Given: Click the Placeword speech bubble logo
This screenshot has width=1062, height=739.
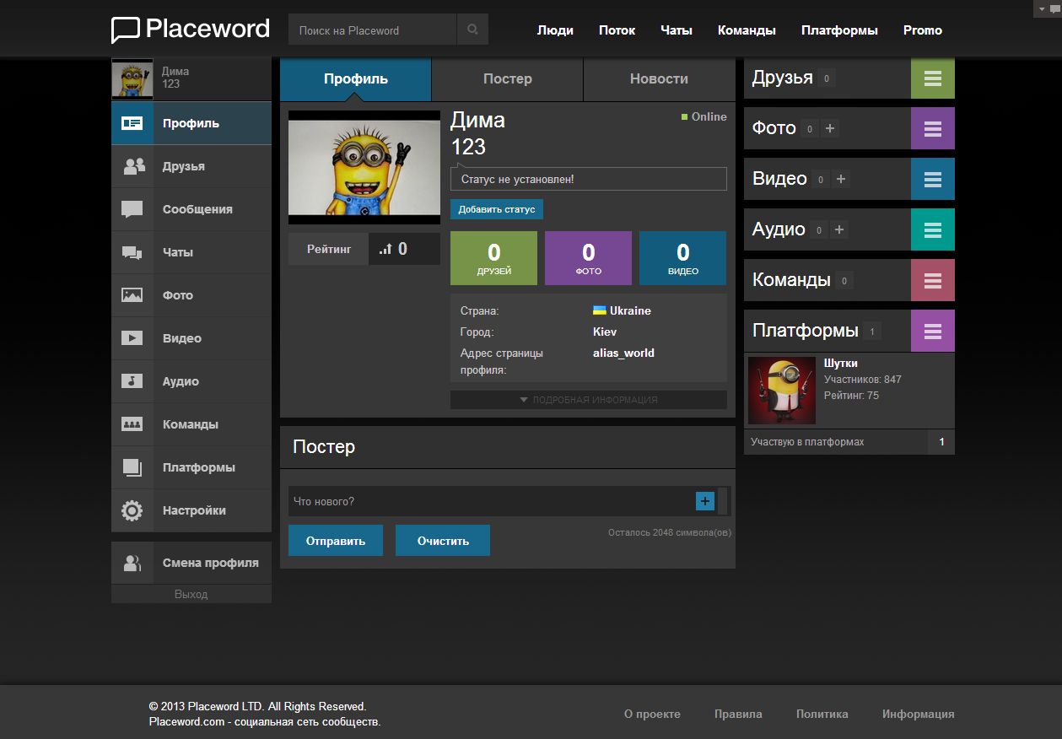Looking at the screenshot, I should pyautogui.click(x=126, y=30).
